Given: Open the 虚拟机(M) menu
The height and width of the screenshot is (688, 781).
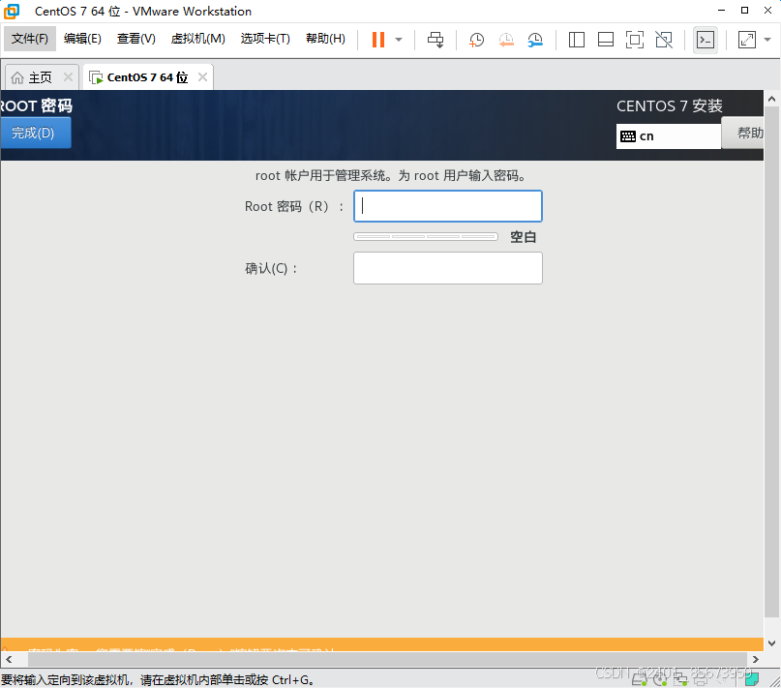Looking at the screenshot, I should click(197, 39).
